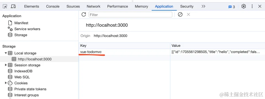Click the Filter input field
The height and width of the screenshot is (99, 265).
130,15
